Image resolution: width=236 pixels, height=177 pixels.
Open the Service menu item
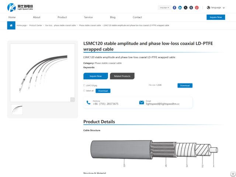[88, 17]
